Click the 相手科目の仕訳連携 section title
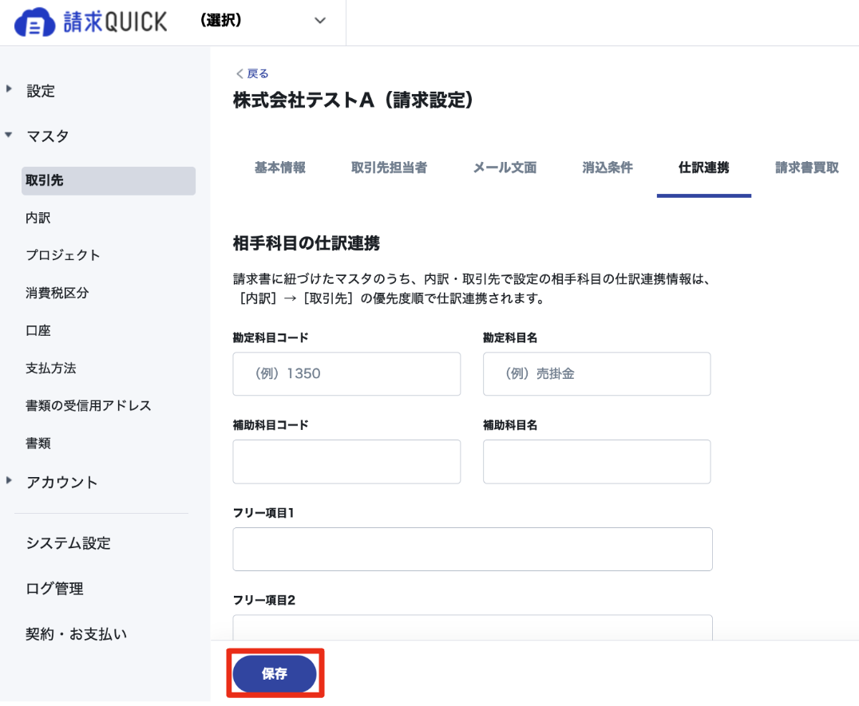859x706 pixels. tap(307, 243)
